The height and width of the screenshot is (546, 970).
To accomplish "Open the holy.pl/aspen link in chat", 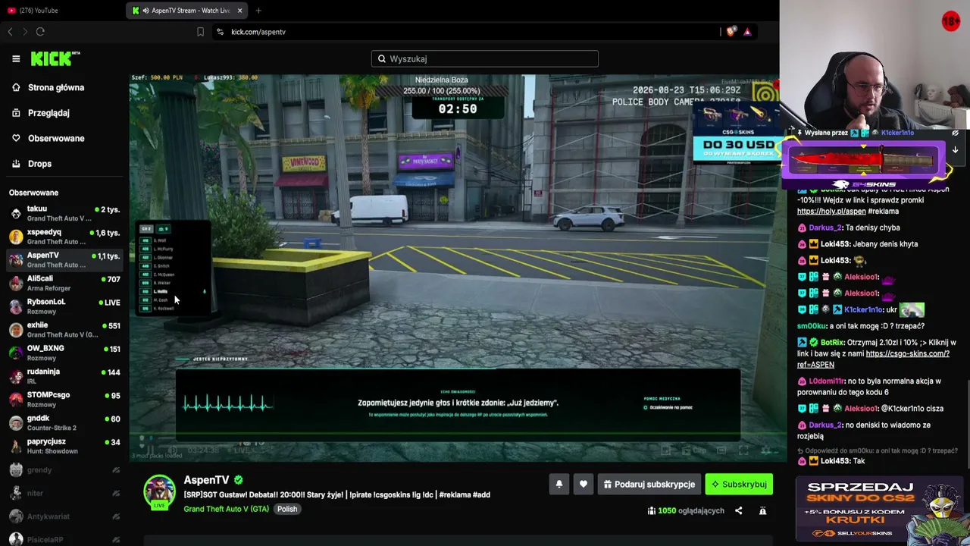I will [831, 212].
